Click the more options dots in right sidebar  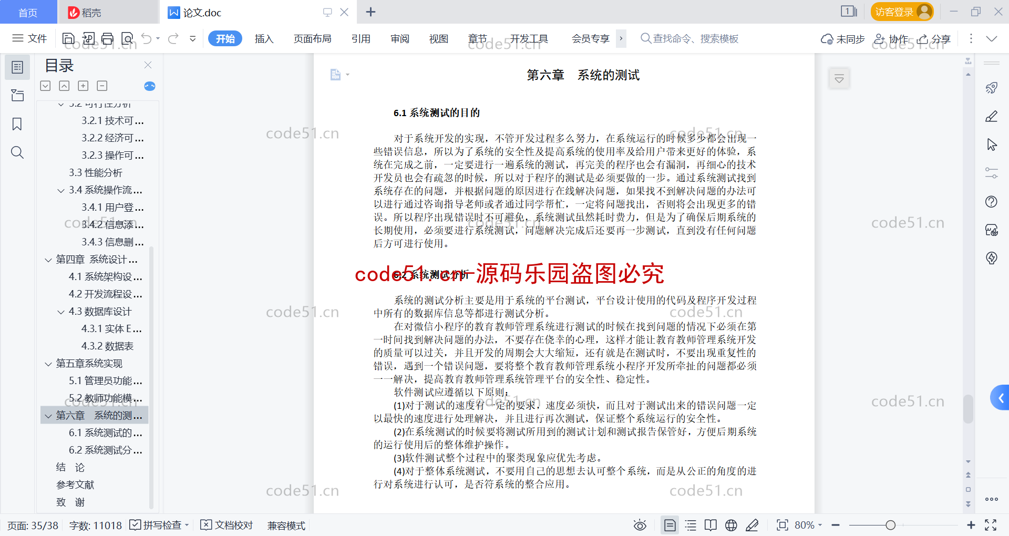pyautogui.click(x=992, y=499)
